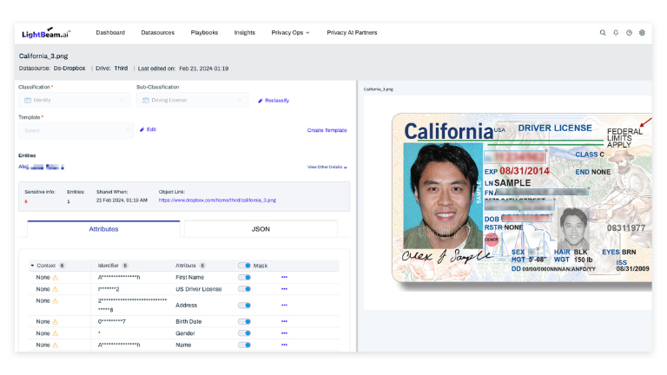Click Create Template link
Screen dimensions: 667x375
tap(327, 130)
